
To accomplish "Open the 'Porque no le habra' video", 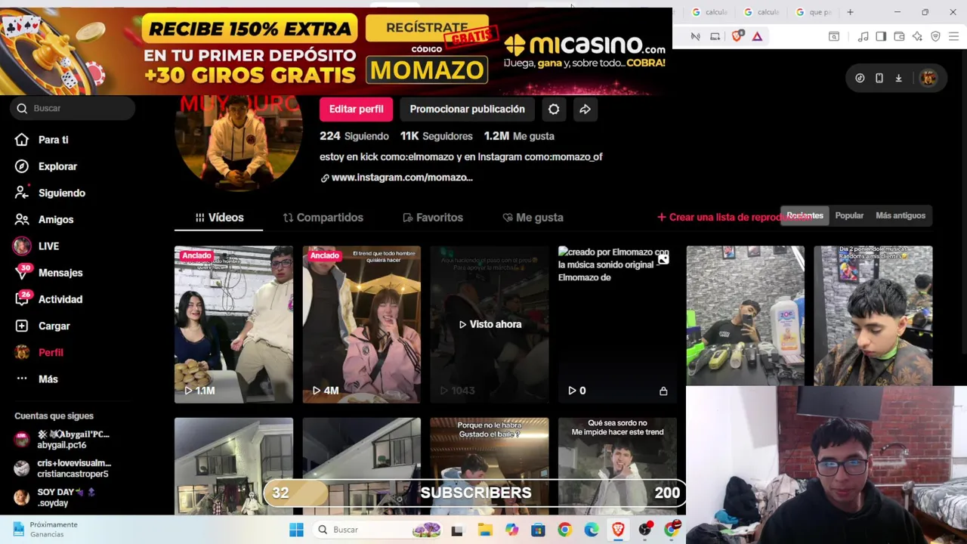I will 490,466.
